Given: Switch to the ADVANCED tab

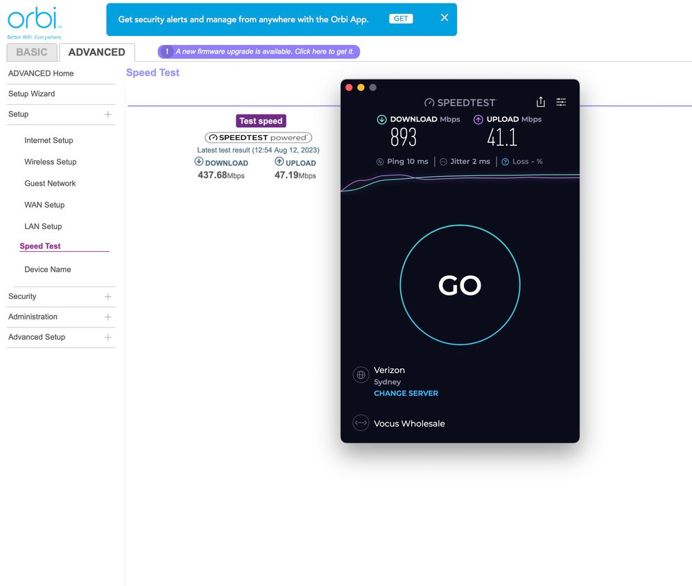Looking at the screenshot, I should (x=96, y=52).
